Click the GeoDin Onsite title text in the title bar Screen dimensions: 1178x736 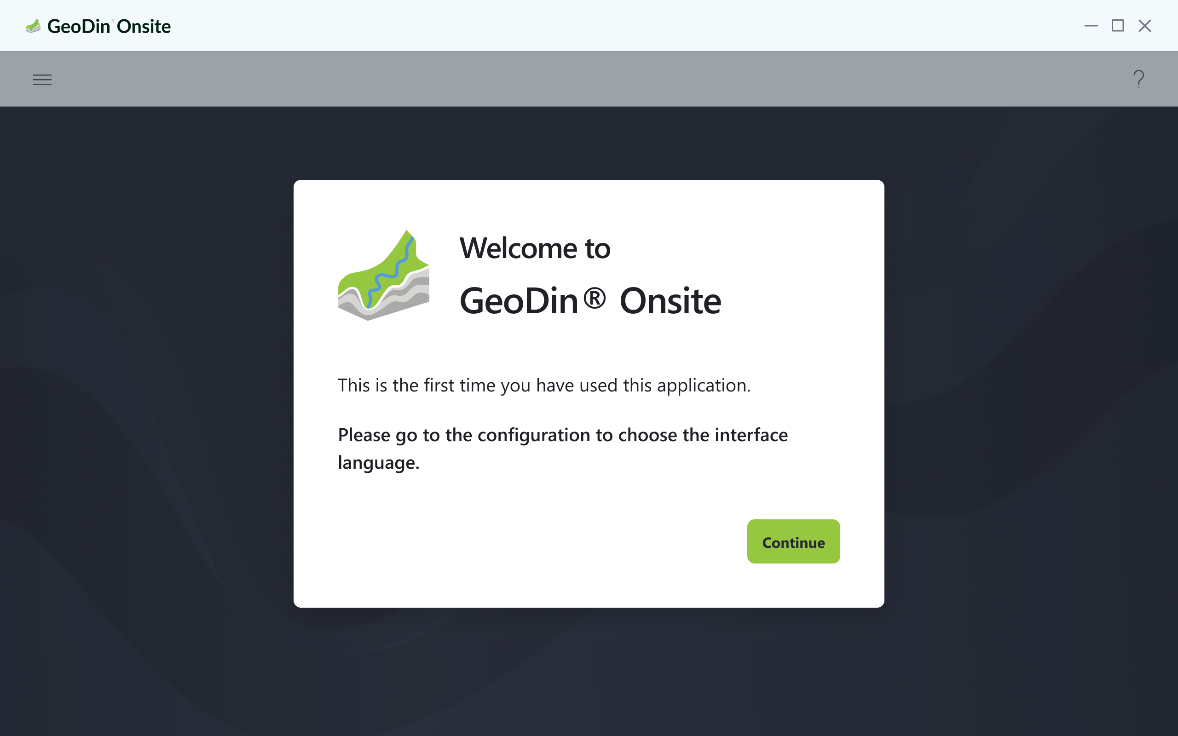point(109,26)
